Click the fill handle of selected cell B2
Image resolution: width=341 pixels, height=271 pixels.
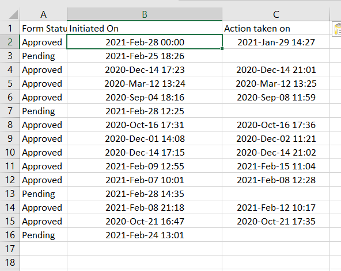point(222,49)
